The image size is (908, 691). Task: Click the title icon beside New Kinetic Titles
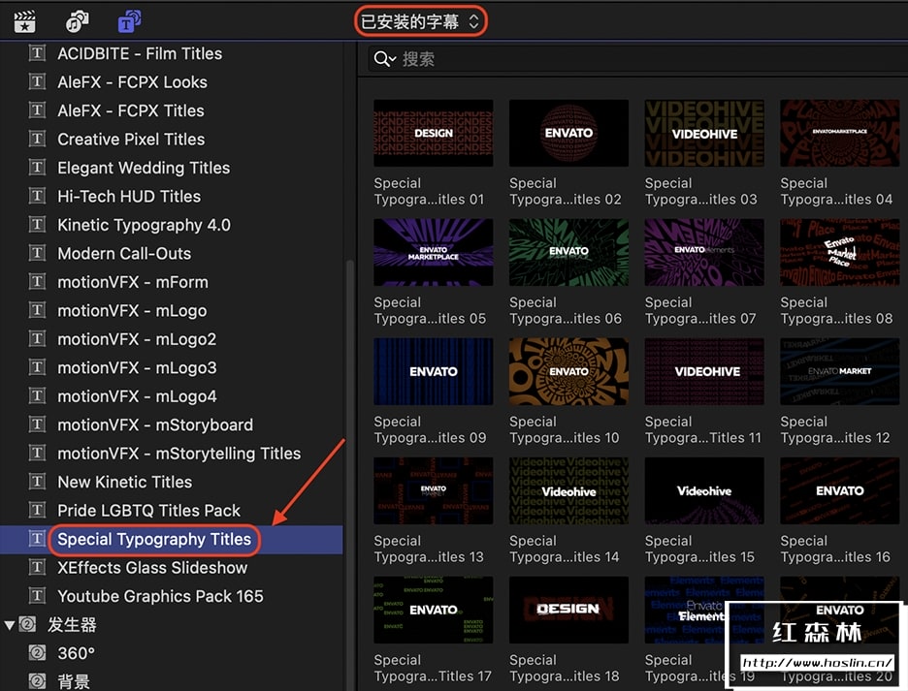pyautogui.click(x=37, y=482)
